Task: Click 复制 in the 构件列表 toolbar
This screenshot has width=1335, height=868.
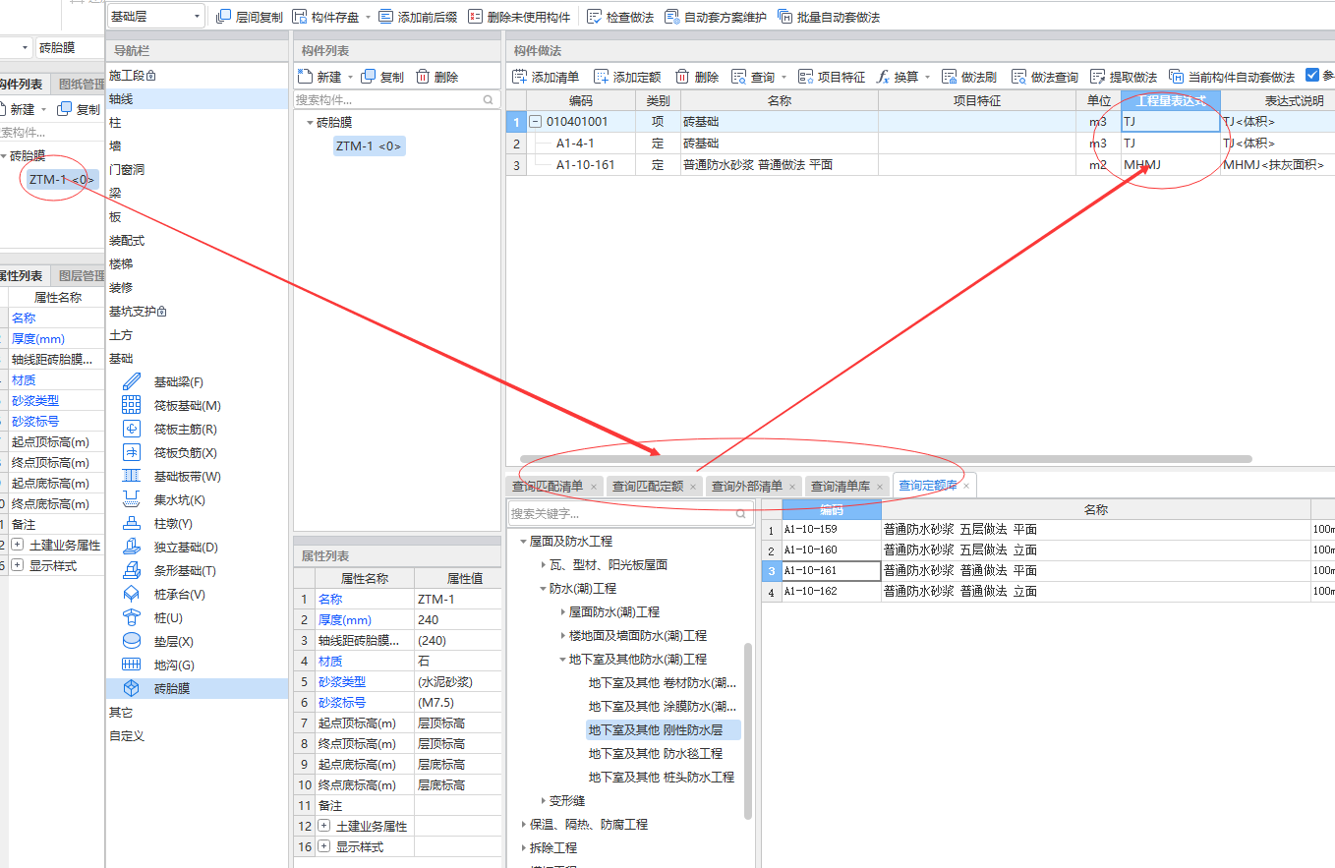Action: point(382,77)
